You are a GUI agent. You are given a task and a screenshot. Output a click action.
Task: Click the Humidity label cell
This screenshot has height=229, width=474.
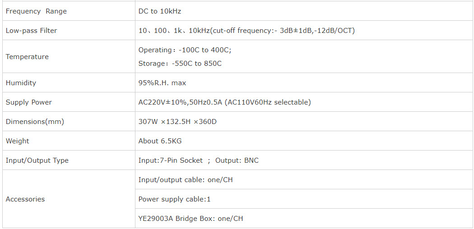(69, 82)
